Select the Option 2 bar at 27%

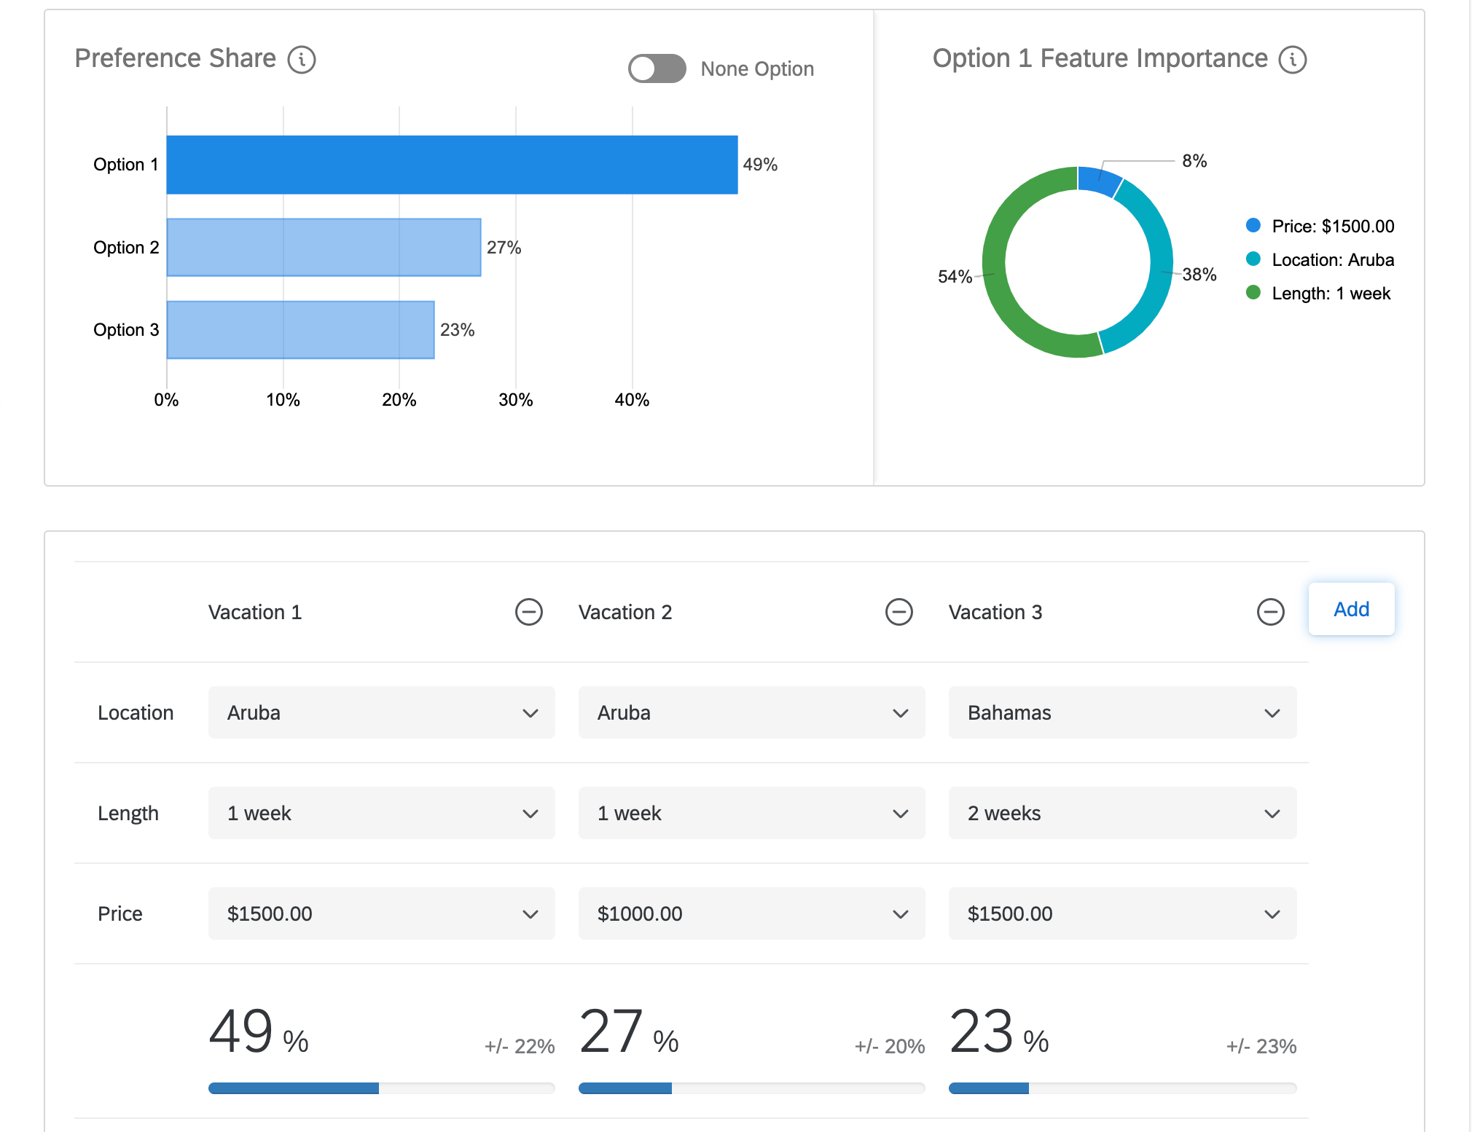pyautogui.click(x=324, y=248)
